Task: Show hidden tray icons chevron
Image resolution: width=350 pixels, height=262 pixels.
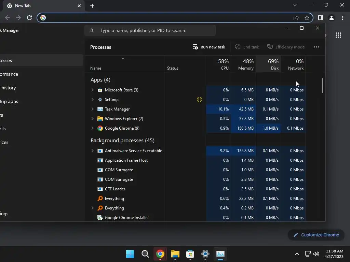Action: tap(297, 254)
